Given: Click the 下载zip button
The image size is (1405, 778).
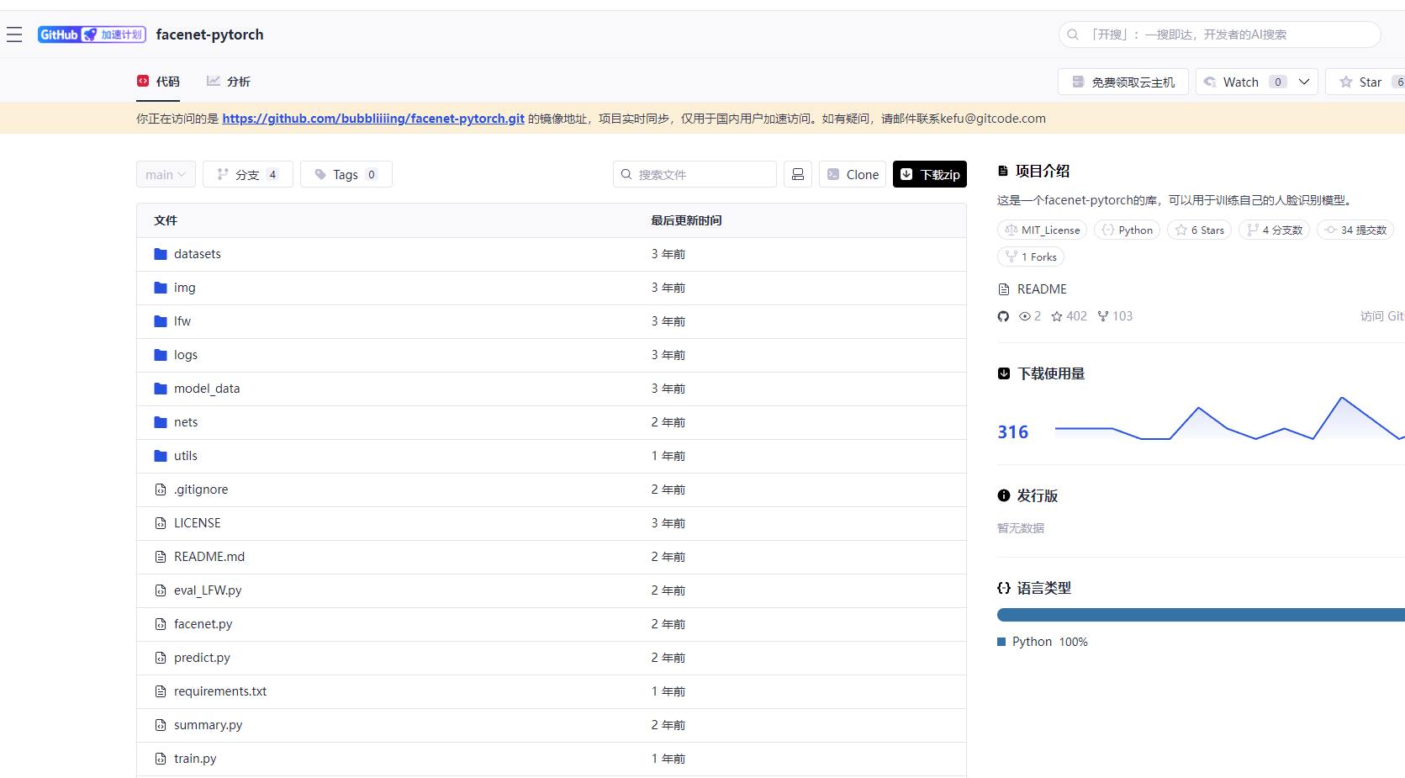Looking at the screenshot, I should coord(930,174).
